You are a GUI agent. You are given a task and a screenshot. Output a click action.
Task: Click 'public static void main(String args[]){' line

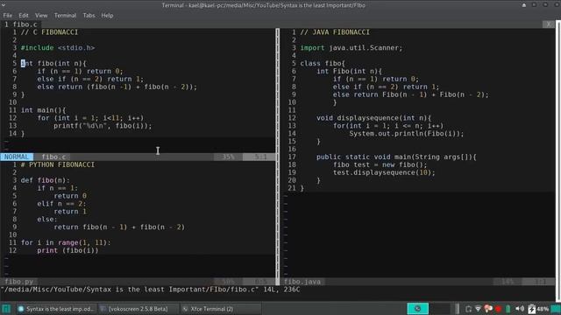(x=396, y=157)
